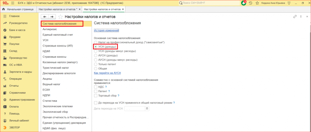Open Личный кабинет in sidebar
Image resolution: width=311 pixels, height=132 pixels.
(19, 121)
